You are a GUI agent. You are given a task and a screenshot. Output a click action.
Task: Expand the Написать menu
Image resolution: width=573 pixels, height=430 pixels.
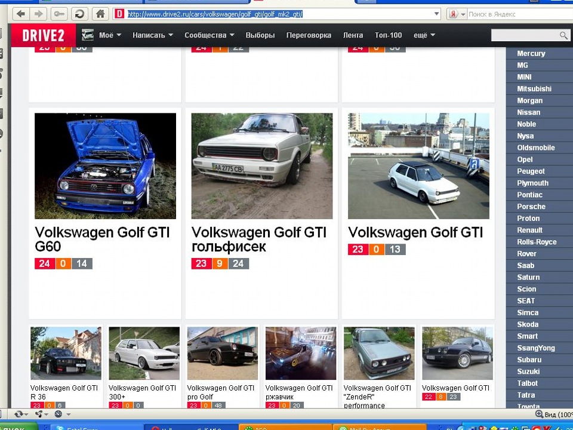click(153, 35)
